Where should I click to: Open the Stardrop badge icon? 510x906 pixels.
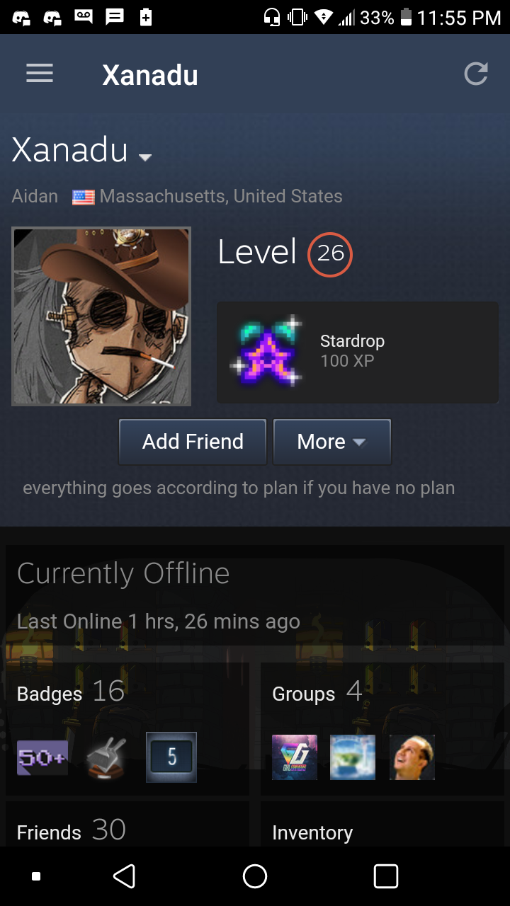(266, 351)
